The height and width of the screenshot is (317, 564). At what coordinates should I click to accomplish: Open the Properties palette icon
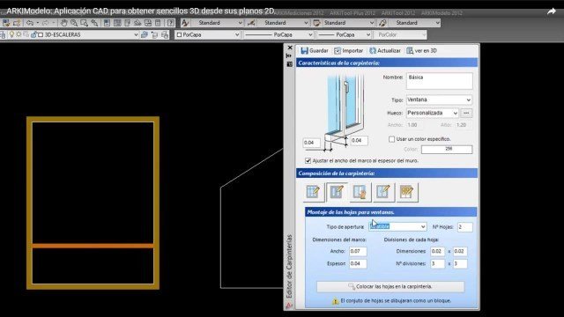click(107, 23)
